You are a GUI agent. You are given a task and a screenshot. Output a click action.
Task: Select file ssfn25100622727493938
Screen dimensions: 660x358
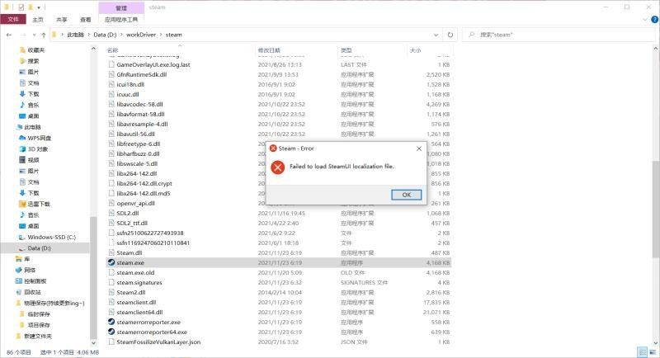click(x=150, y=233)
